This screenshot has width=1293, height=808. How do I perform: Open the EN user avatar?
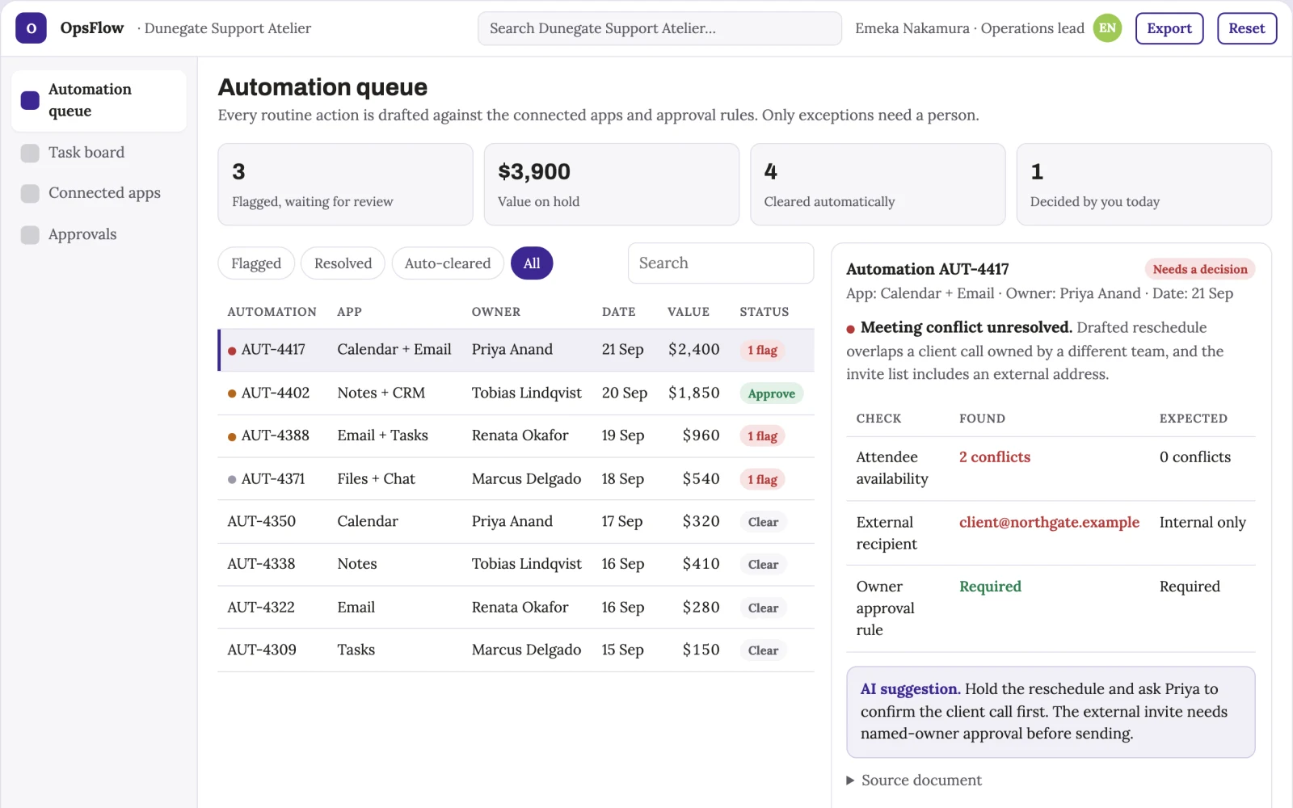pos(1107,28)
